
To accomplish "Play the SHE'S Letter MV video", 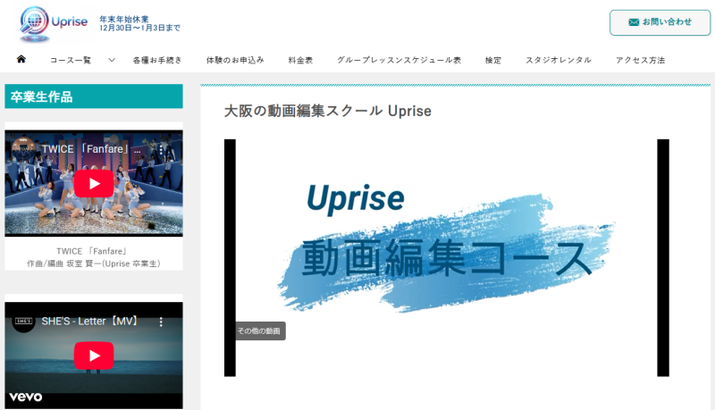I will (x=94, y=356).
